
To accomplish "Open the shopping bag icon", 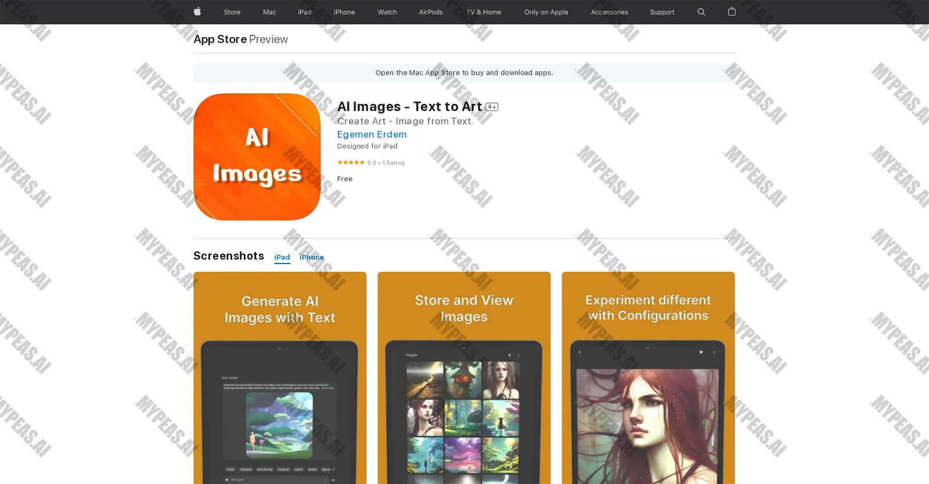I will tap(732, 12).
